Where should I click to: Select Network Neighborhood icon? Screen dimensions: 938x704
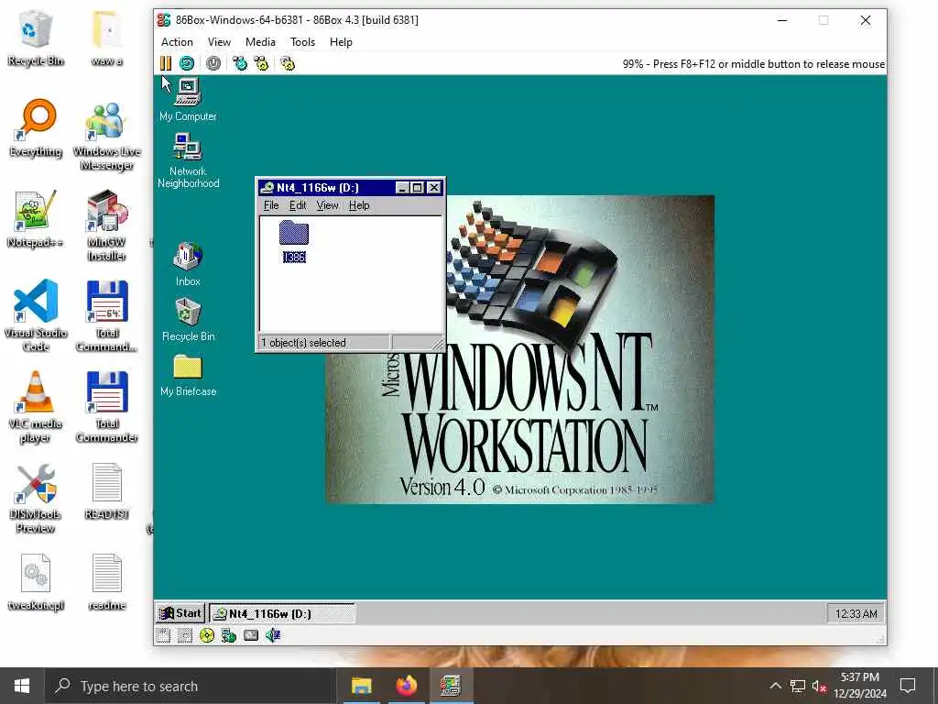(x=188, y=160)
